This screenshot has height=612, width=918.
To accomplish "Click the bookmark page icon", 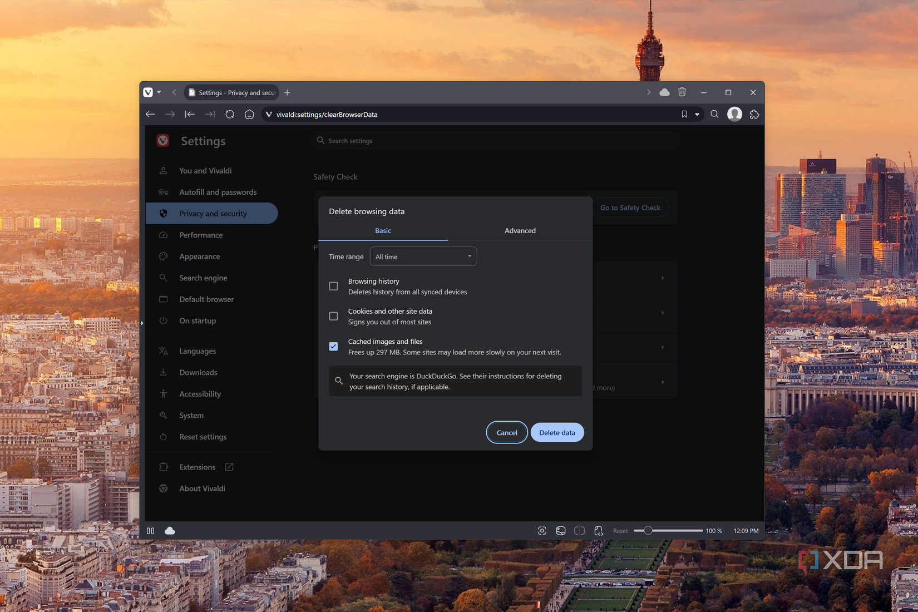I will point(684,114).
